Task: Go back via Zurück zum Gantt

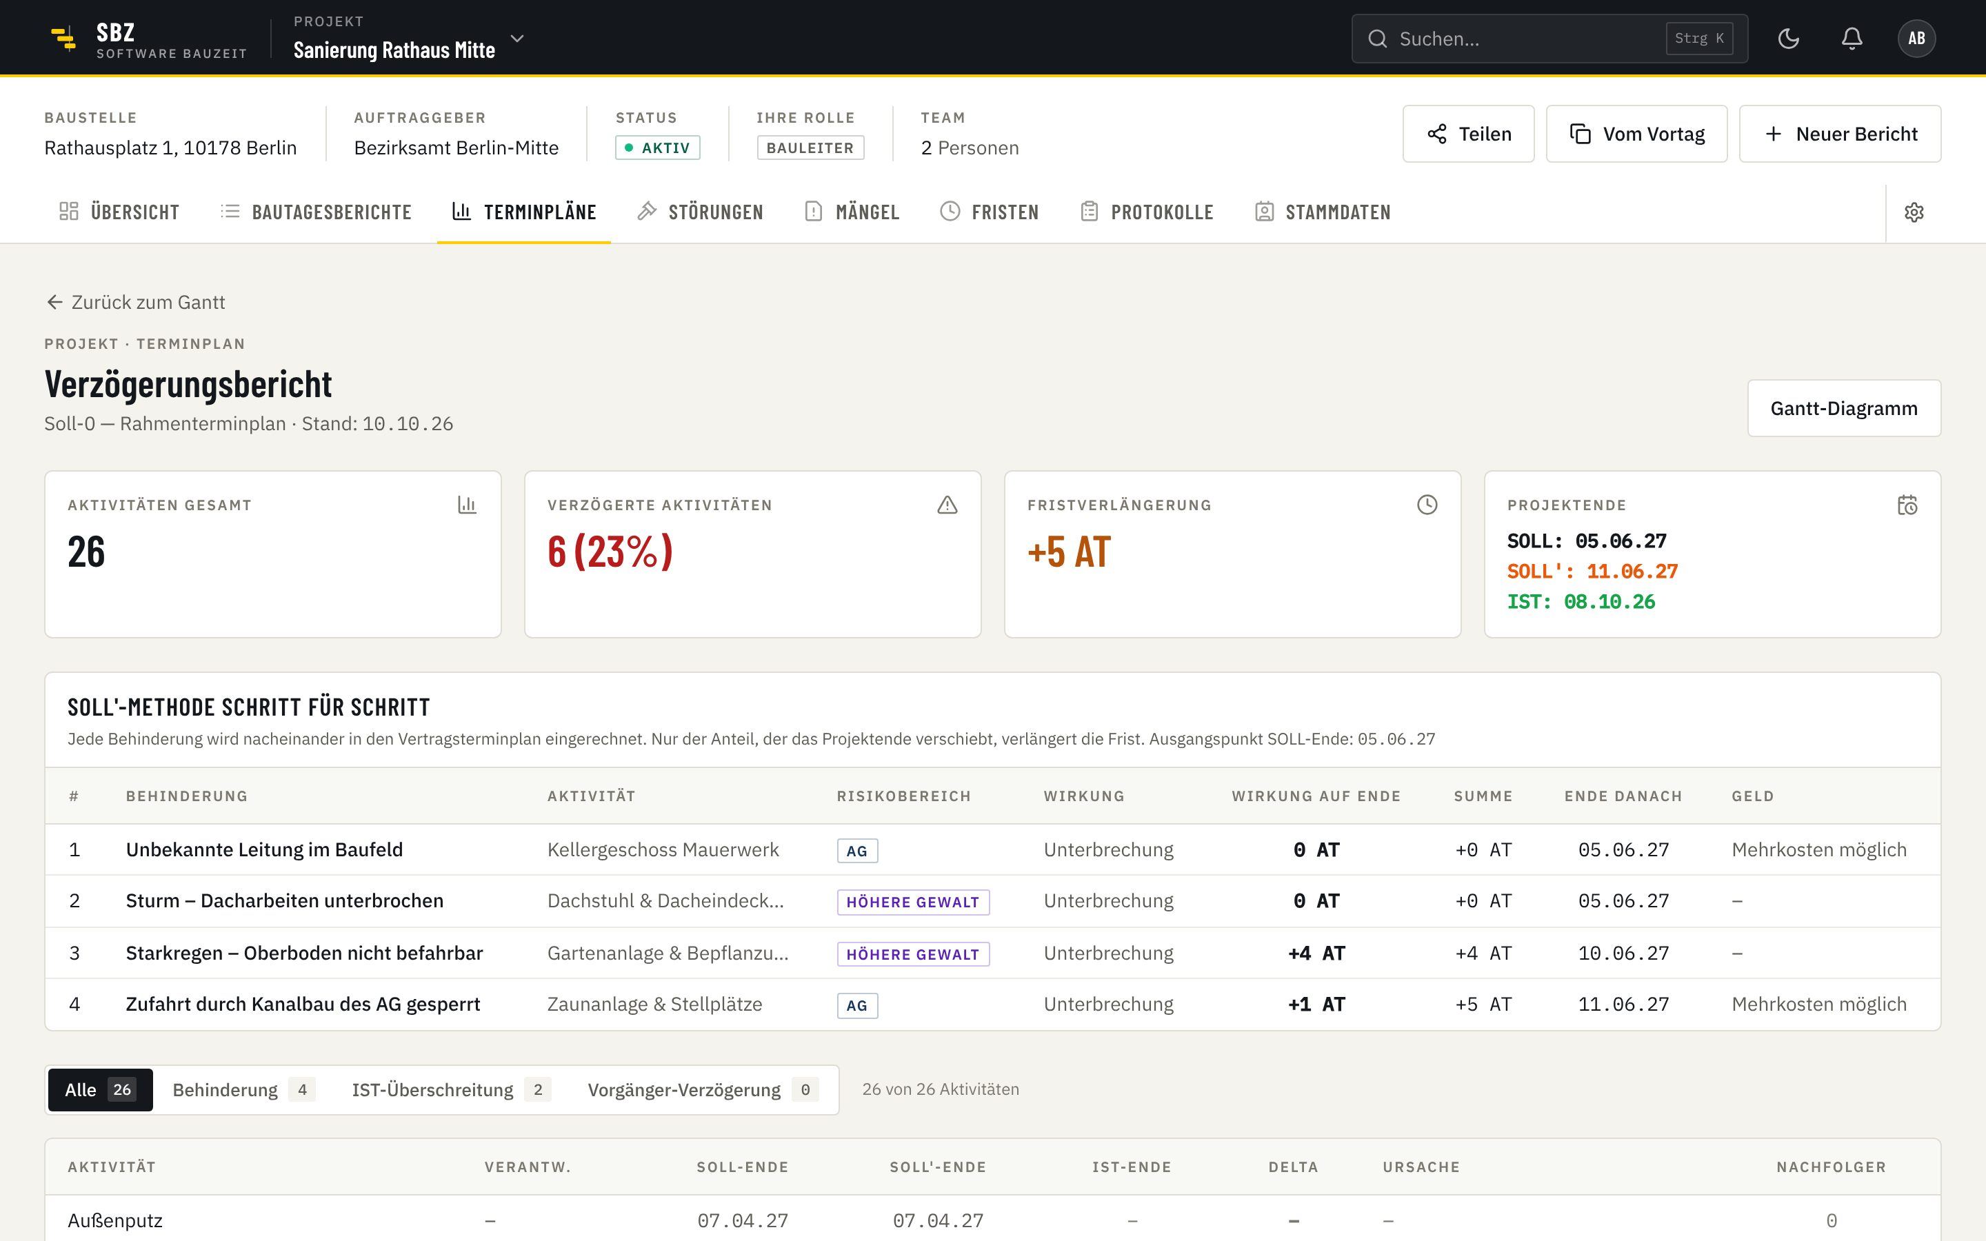Action: click(135, 302)
